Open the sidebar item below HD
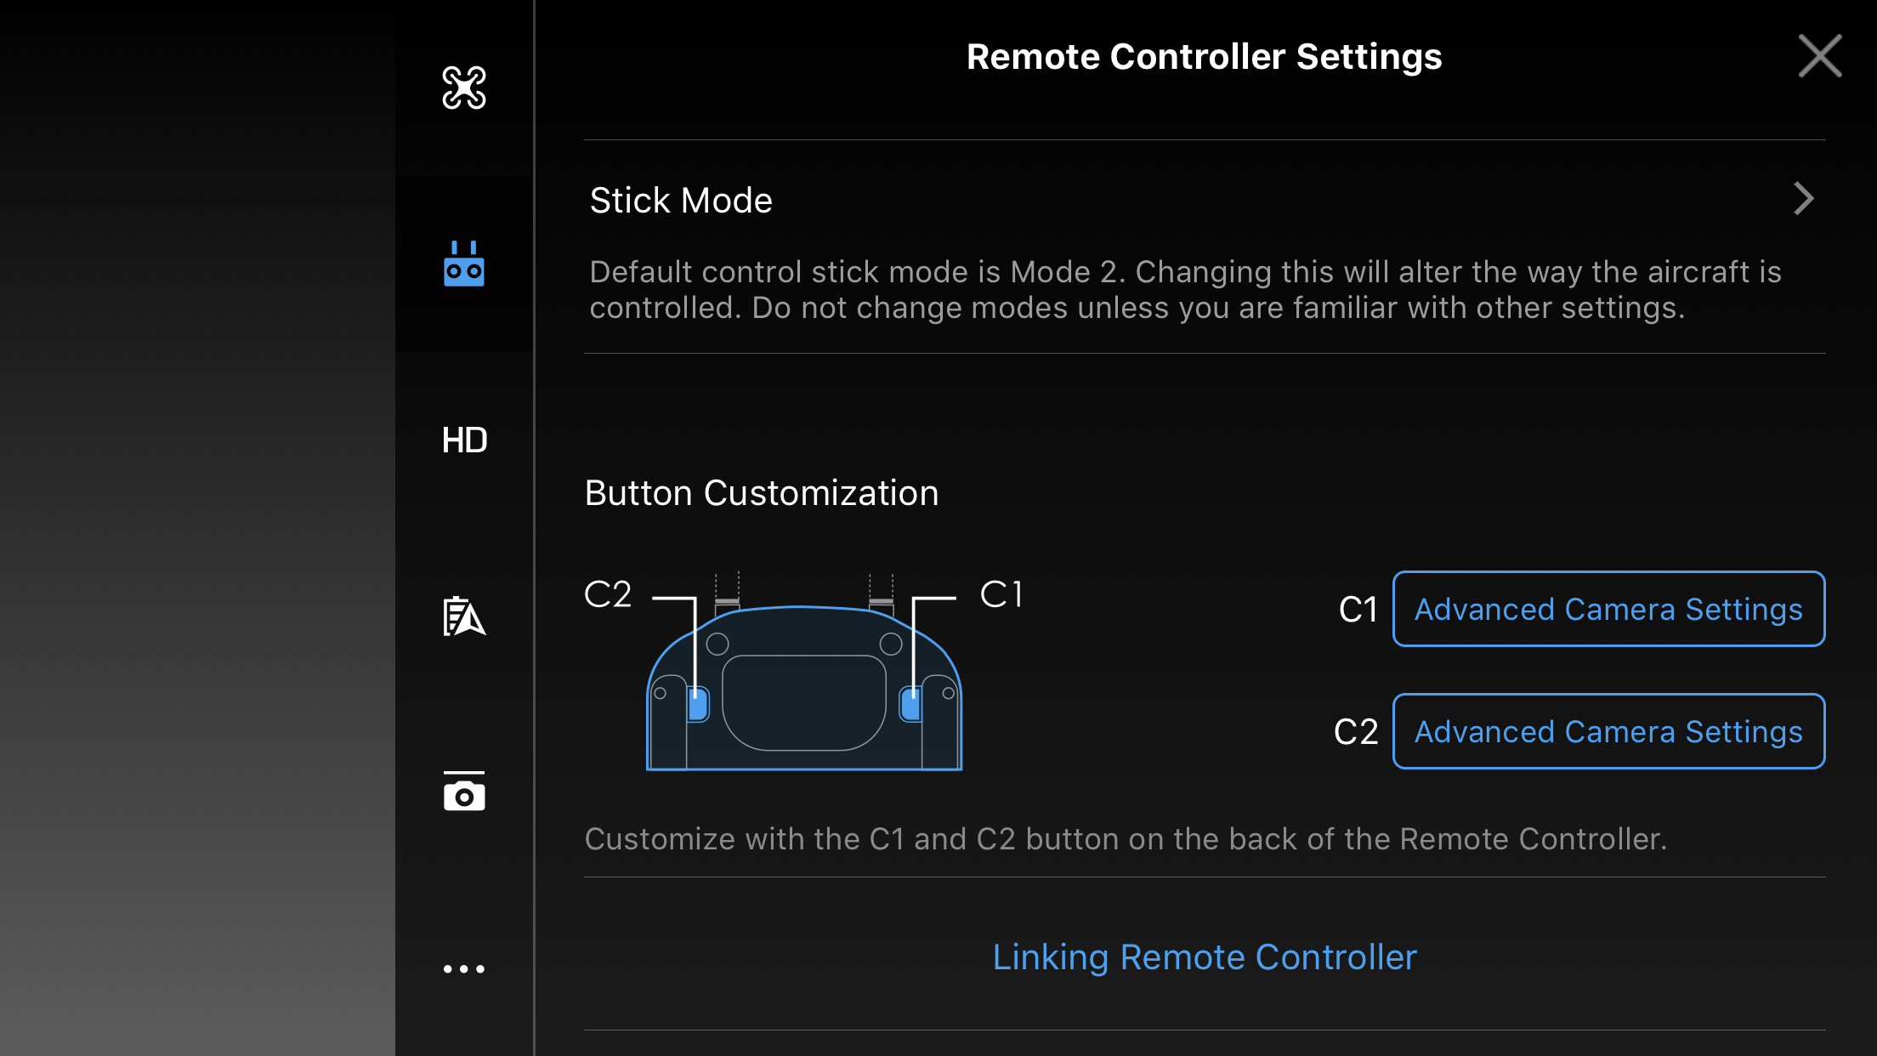Screen dimensions: 1877x1056 pyautogui.click(x=464, y=616)
